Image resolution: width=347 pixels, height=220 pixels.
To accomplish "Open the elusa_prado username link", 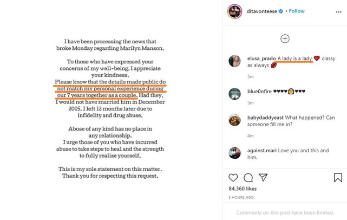I will (x=260, y=58).
